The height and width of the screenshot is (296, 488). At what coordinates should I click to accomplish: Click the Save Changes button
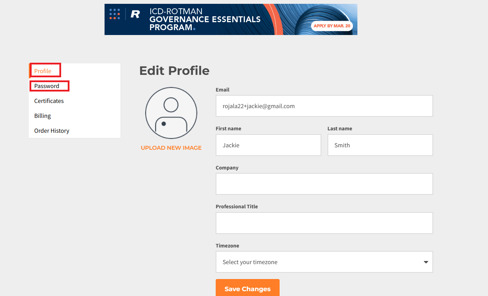coord(248,288)
